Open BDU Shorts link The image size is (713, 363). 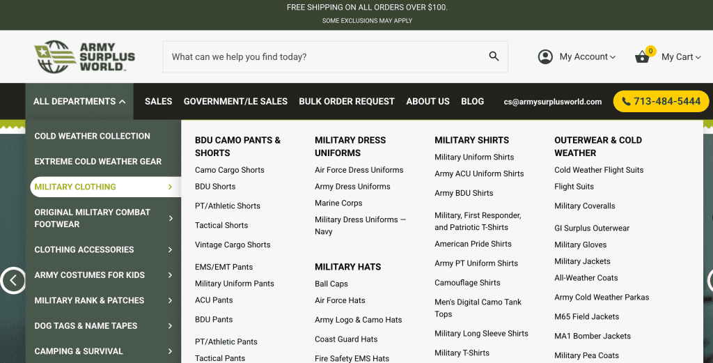[x=215, y=187]
